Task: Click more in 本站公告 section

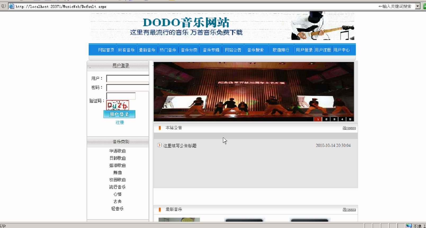Action: pyautogui.click(x=349, y=128)
